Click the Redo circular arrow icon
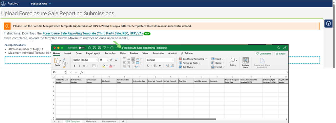The image size is (336, 123). 112,48
